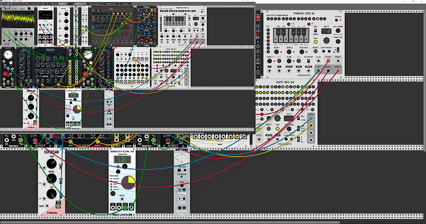Click the SuperSaw FREQ knob
The image size is (426, 224).
tap(52, 164)
